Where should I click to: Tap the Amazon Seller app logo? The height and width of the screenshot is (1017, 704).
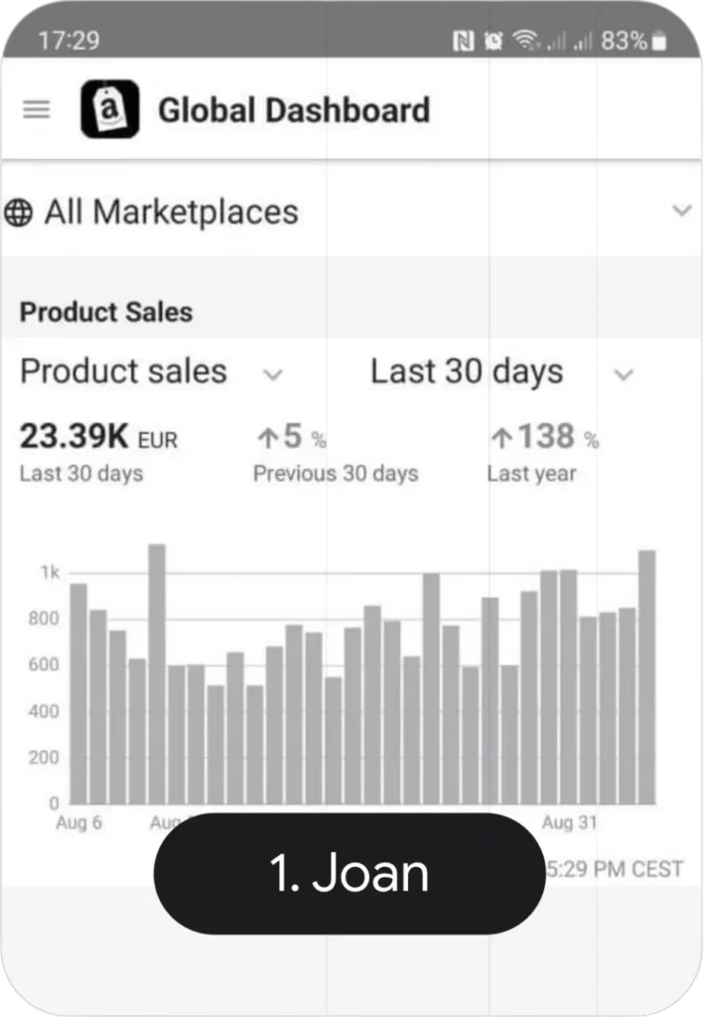(x=109, y=109)
